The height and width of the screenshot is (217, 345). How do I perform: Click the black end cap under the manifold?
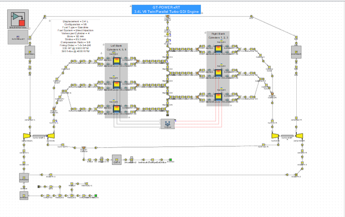(x=167, y=115)
